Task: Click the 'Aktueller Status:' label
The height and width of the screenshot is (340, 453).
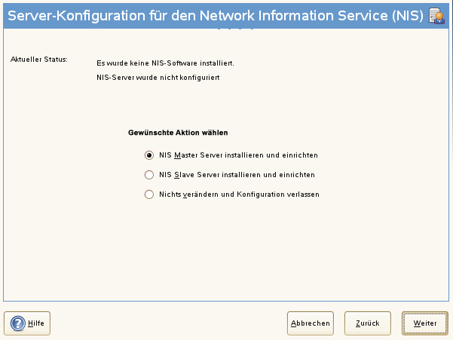Action: pos(39,59)
